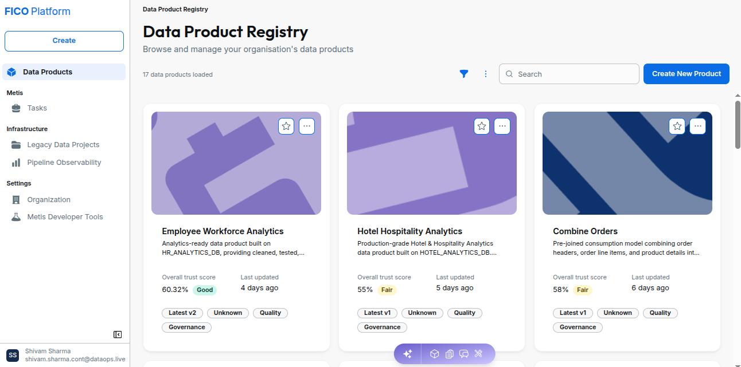Click the Create button in sidebar
The width and height of the screenshot is (741, 367).
pyautogui.click(x=64, y=41)
